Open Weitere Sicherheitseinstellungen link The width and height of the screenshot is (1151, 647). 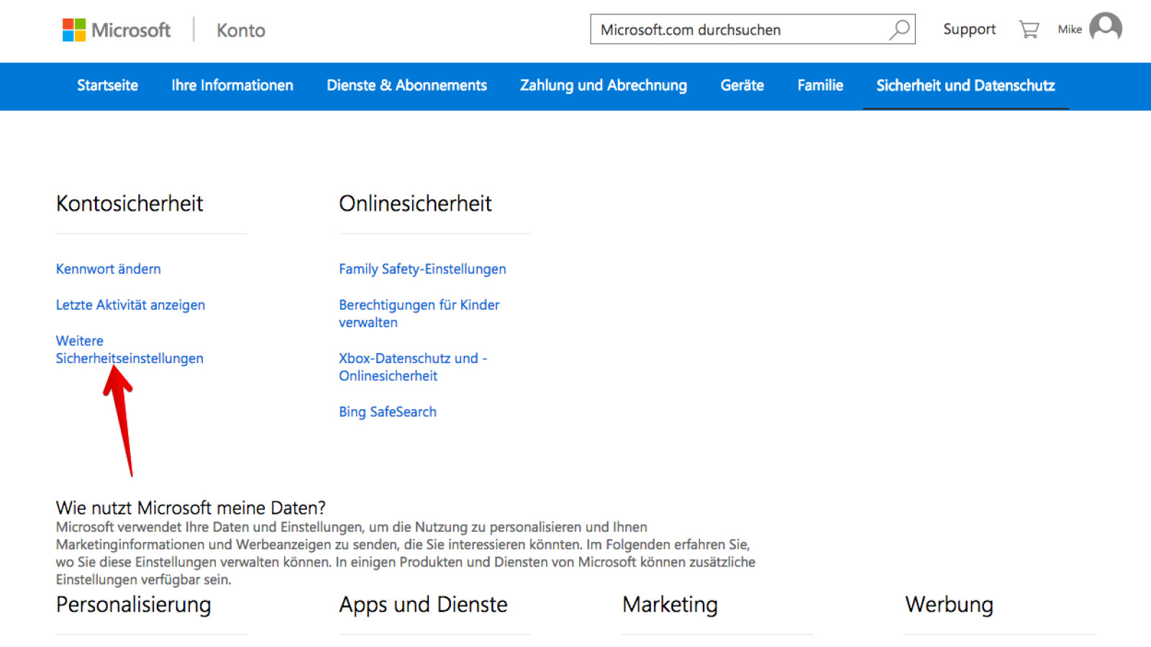[x=129, y=349]
